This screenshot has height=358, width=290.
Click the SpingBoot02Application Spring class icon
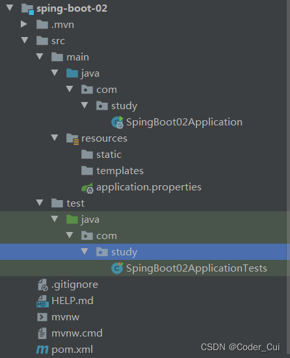[x=117, y=122]
